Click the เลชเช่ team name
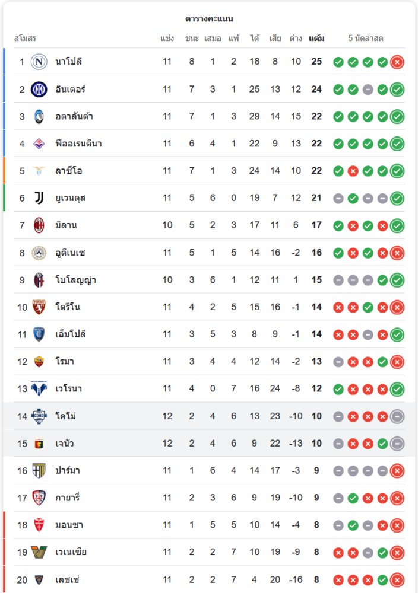The width and height of the screenshot is (418, 593). 68,580
